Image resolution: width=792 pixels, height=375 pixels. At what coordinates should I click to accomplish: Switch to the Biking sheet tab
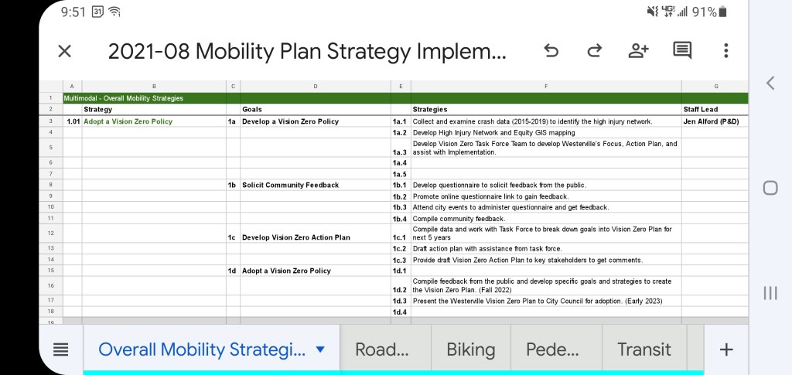coord(470,349)
